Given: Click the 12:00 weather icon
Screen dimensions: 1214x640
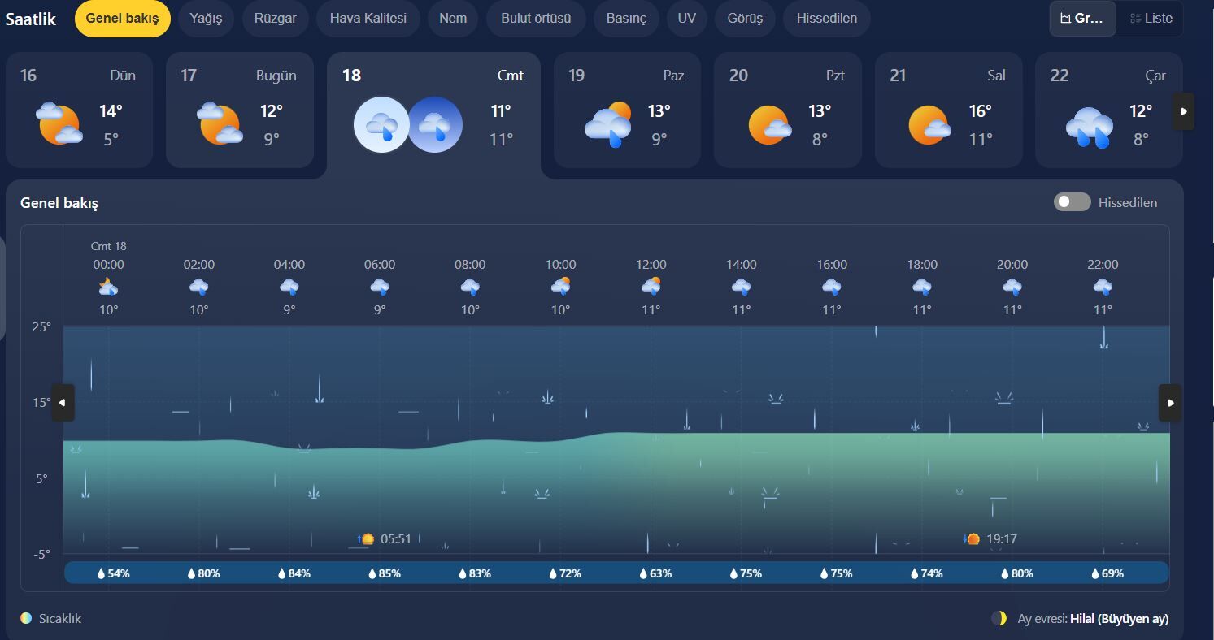Looking at the screenshot, I should click(x=651, y=286).
